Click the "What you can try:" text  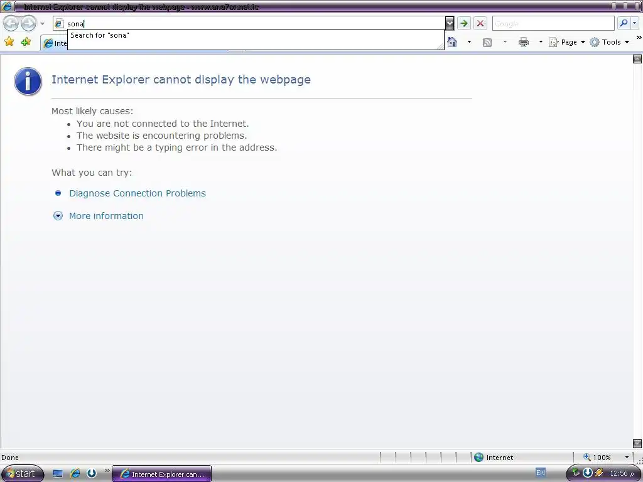pos(92,173)
